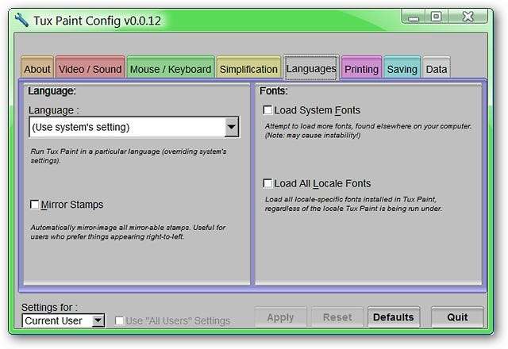Click the Load All Locale Fonts label

pos(322,183)
